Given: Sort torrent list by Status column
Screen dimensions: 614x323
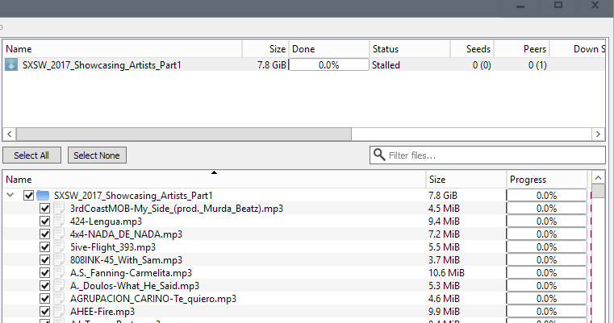Looking at the screenshot, I should pyautogui.click(x=410, y=49).
